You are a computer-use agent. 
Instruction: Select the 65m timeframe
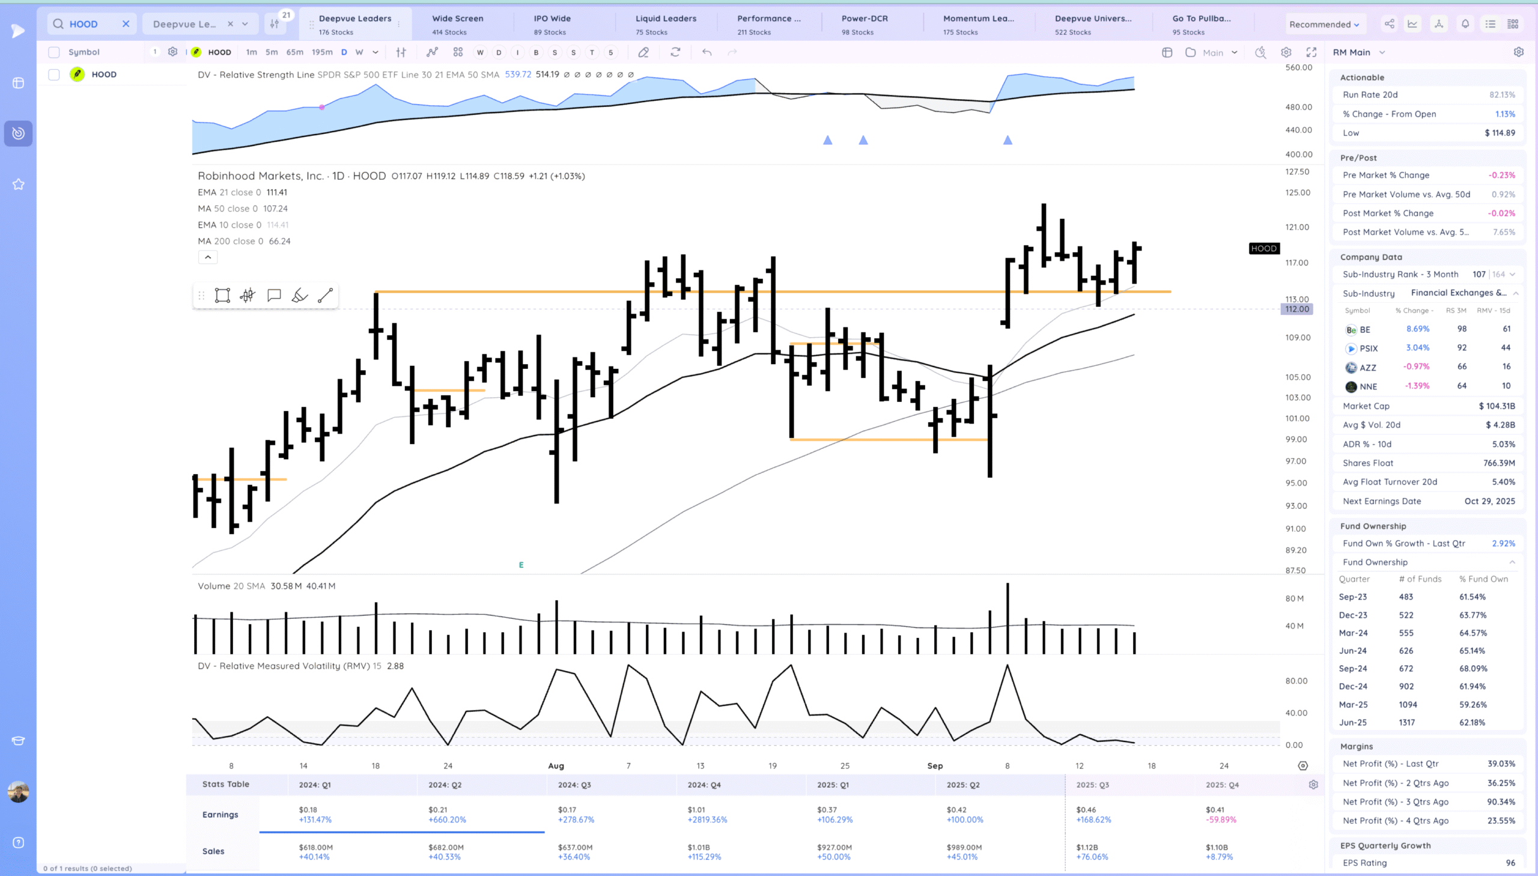pos(295,52)
